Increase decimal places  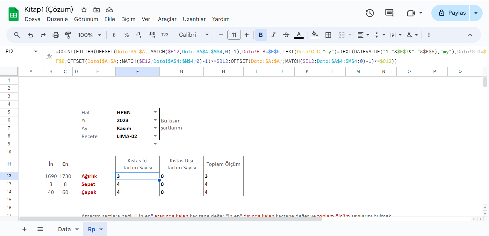click(x=152, y=35)
